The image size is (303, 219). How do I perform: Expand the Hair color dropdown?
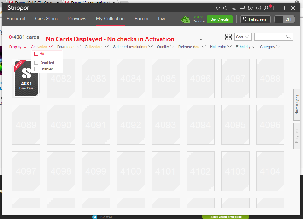221,47
